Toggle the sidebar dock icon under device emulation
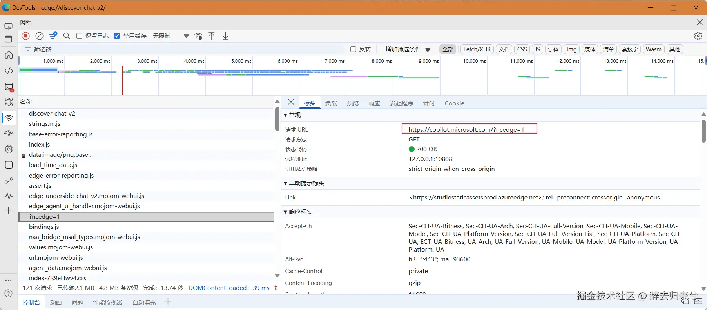707x310 pixels. tap(8, 39)
